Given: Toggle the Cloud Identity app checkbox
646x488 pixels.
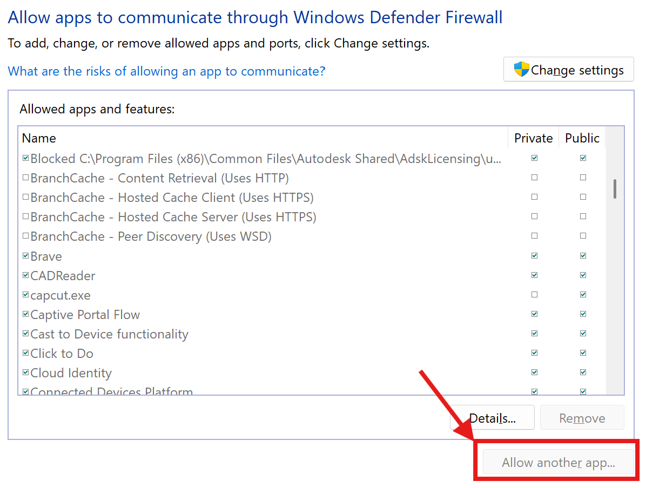Looking at the screenshot, I should 25,372.
